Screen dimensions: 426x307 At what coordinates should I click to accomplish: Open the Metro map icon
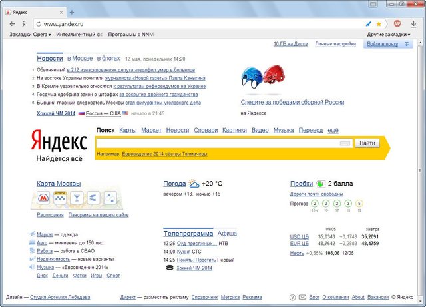[43, 198]
